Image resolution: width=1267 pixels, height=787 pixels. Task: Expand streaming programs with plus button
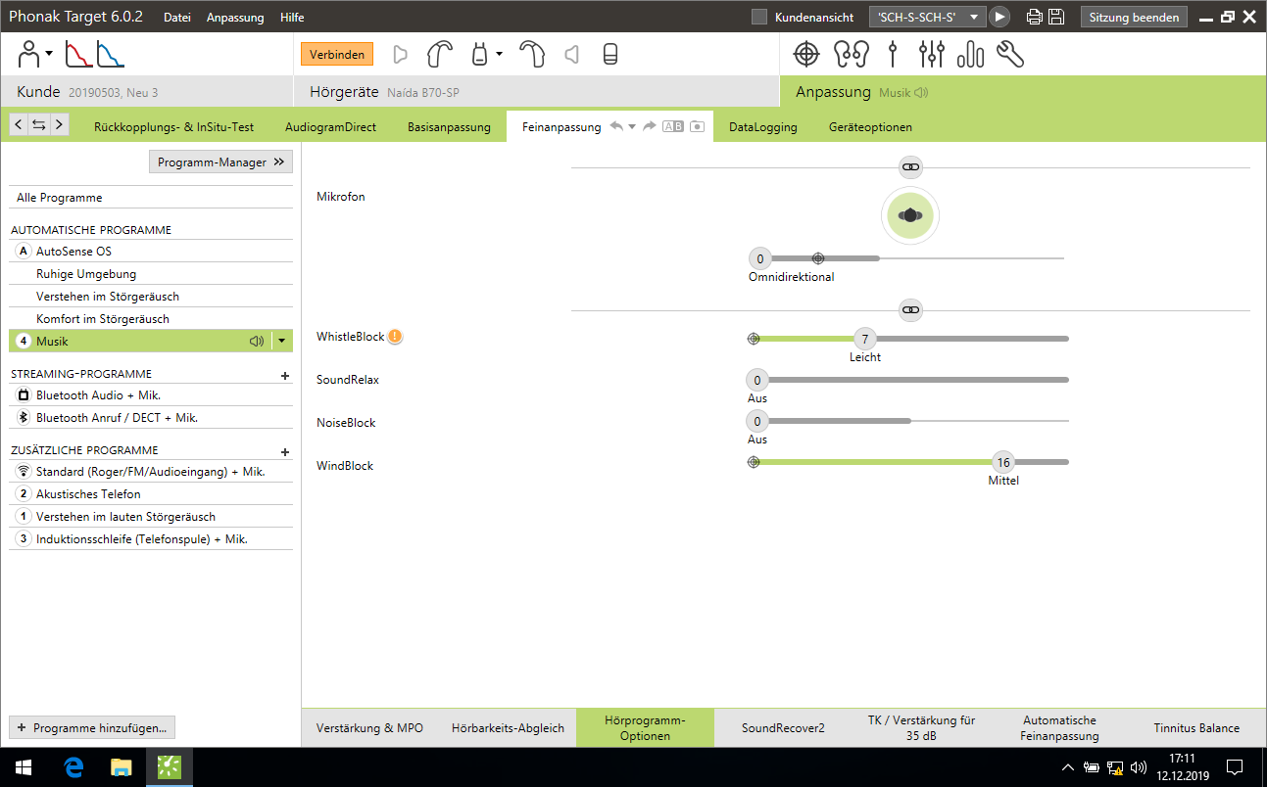click(285, 375)
